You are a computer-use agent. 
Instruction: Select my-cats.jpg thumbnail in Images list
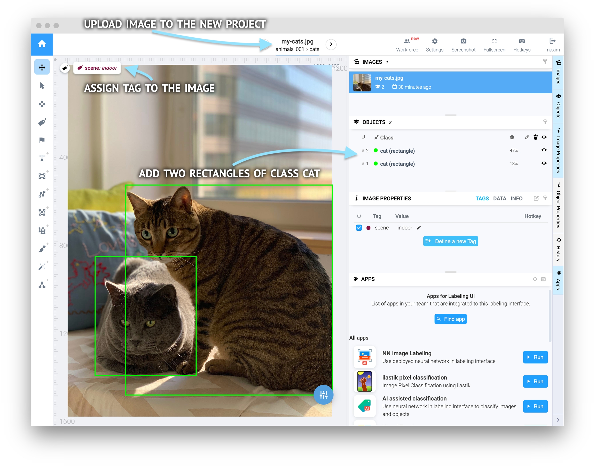point(362,82)
